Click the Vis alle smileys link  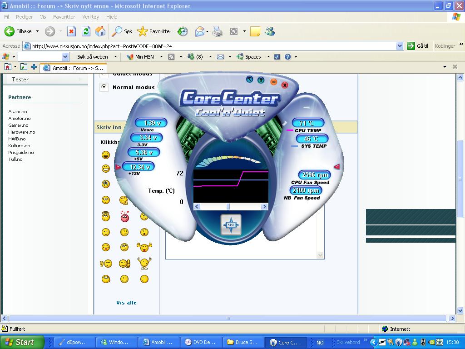126,303
